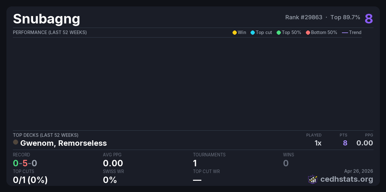Click the 0-5-0 record value
This screenshot has height=192, width=386.
(25, 163)
